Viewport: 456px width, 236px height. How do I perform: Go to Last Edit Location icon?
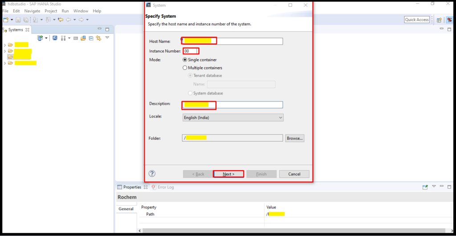(61, 20)
